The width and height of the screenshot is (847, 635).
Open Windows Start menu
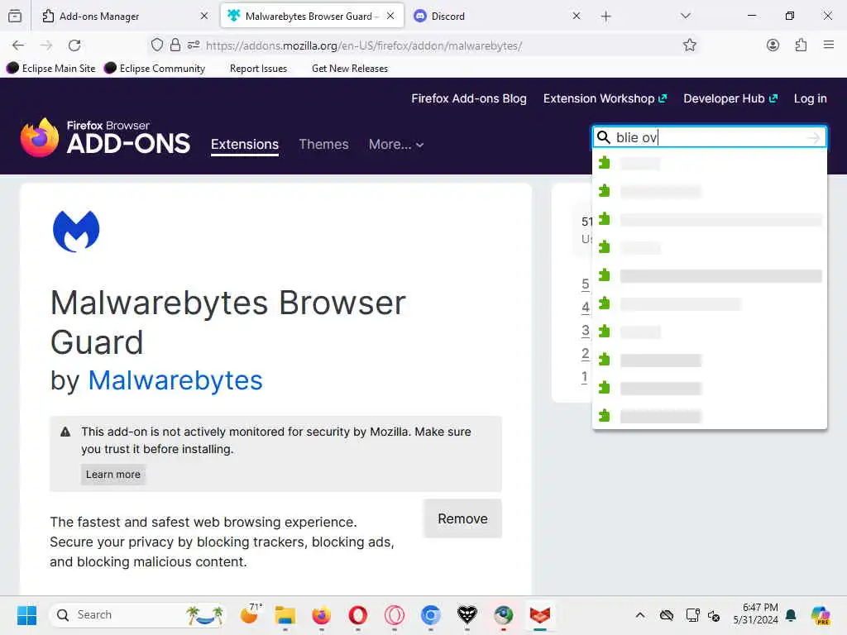pos(26,615)
